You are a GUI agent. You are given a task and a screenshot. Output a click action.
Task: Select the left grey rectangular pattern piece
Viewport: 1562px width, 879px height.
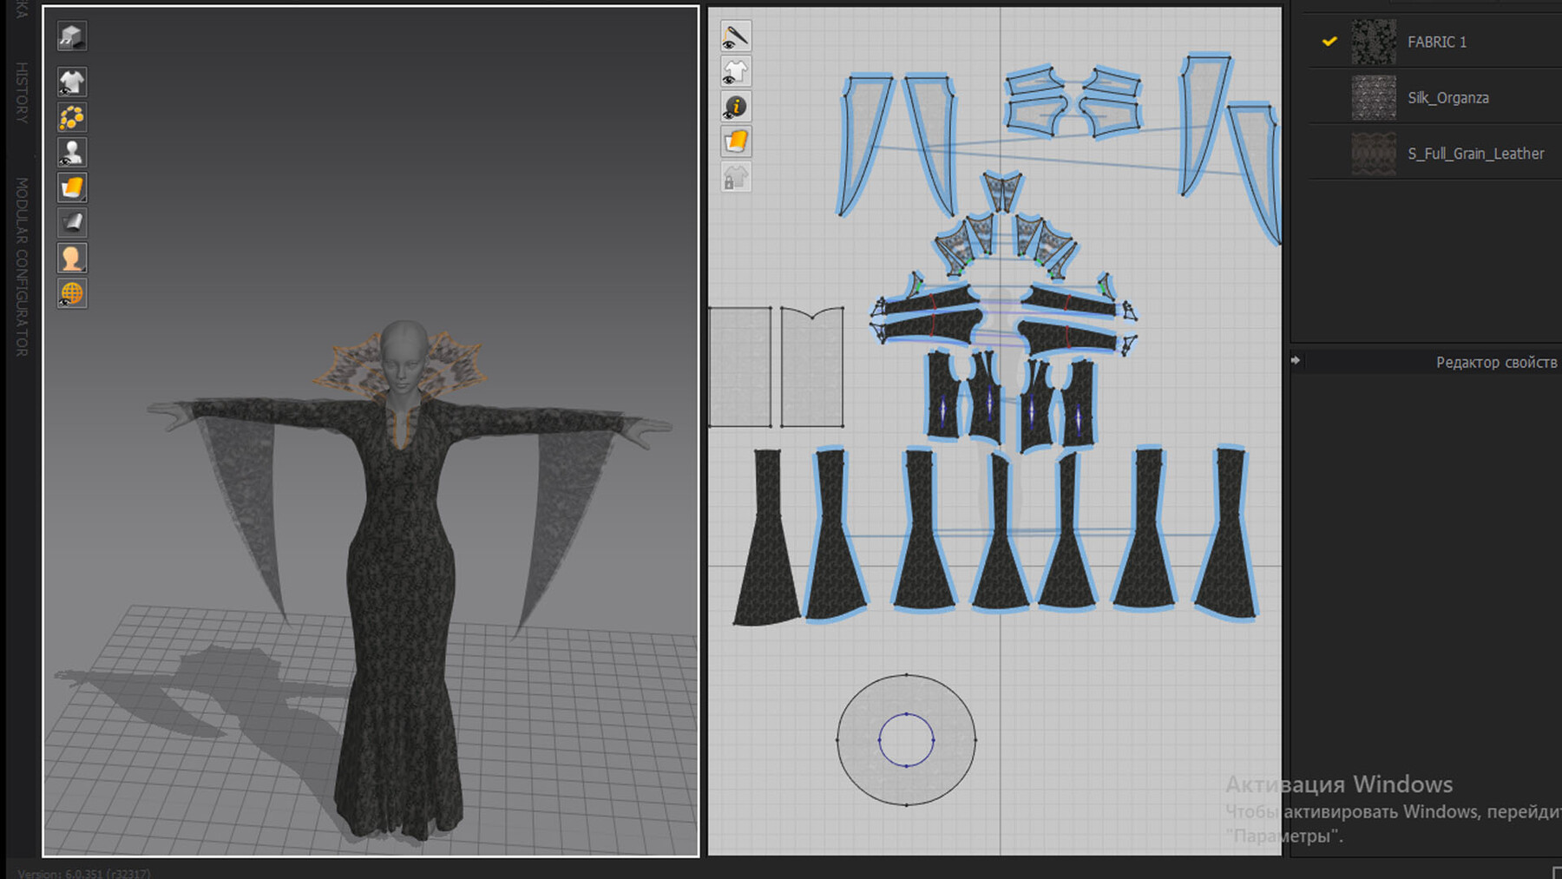[740, 366]
